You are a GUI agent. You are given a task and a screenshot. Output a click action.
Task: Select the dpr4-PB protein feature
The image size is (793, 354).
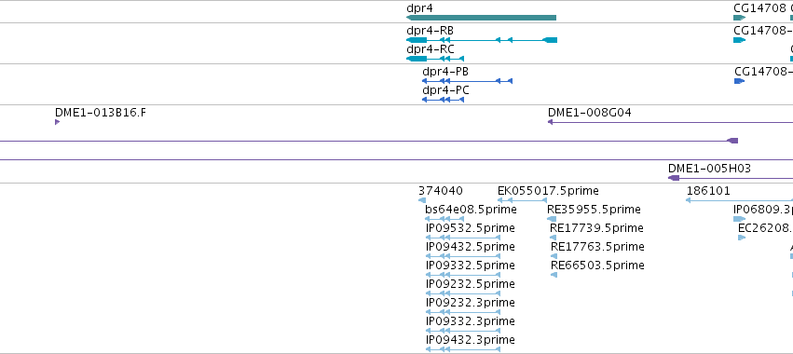[x=467, y=81]
